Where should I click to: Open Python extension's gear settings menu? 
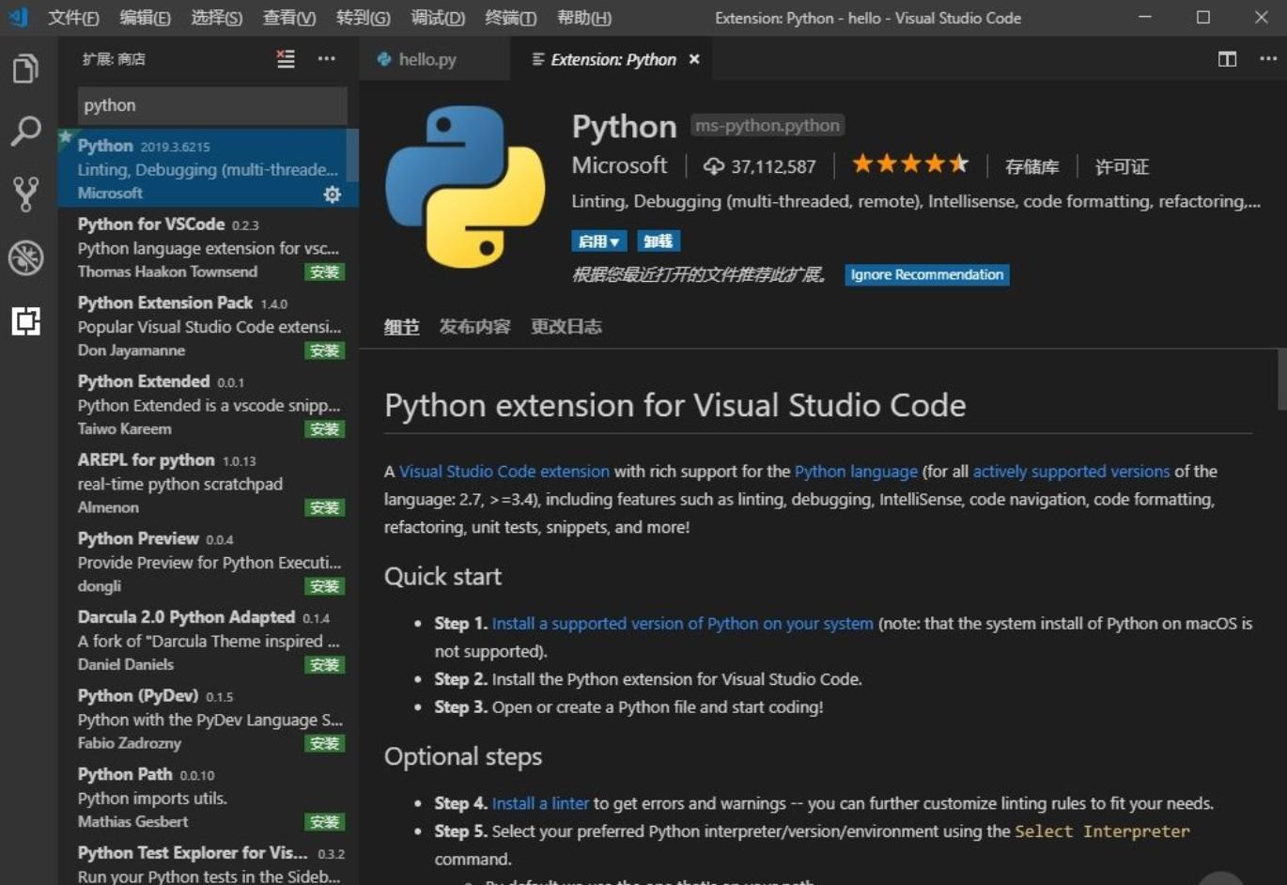[x=332, y=194]
